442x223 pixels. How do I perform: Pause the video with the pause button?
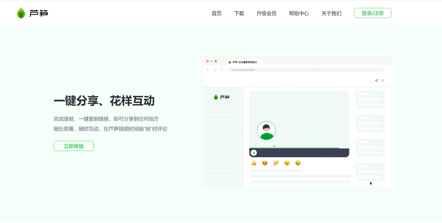tap(254, 153)
